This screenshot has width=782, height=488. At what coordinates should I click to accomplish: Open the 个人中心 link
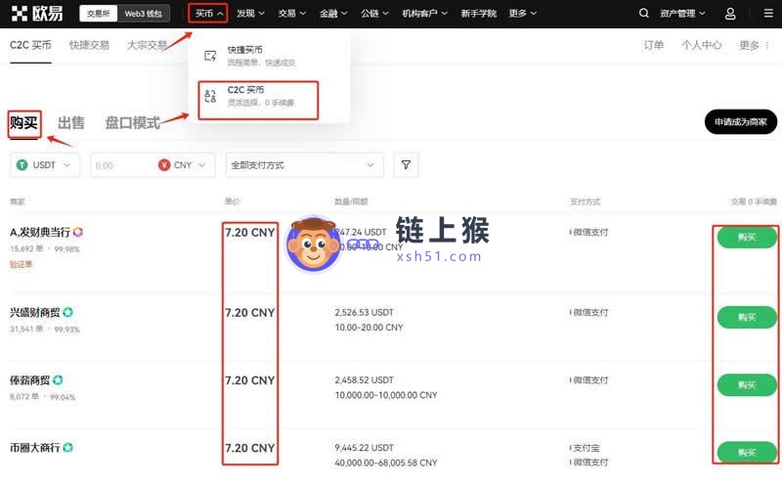702,45
